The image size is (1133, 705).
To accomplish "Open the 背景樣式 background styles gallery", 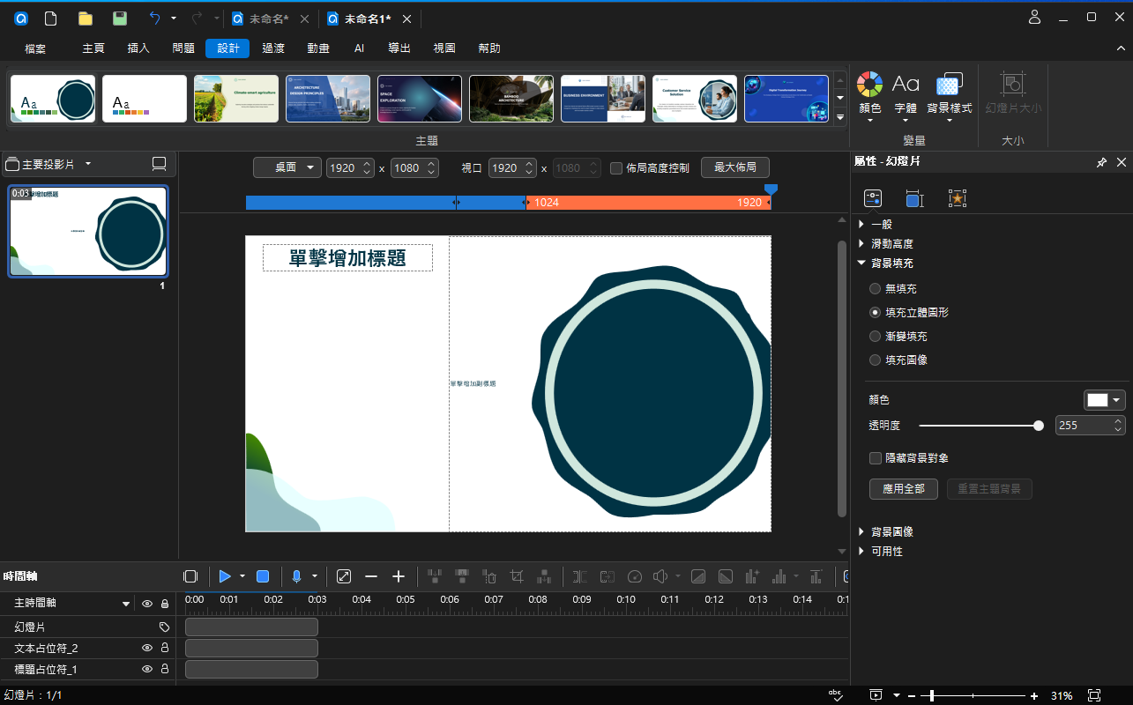I will pos(950,98).
